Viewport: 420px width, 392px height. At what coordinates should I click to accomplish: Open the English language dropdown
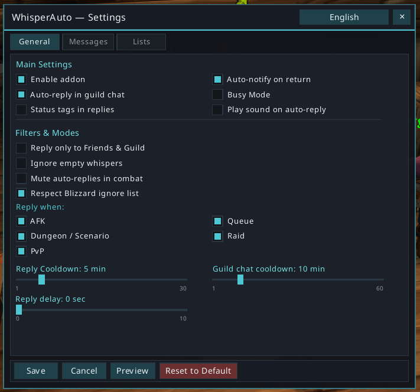tap(344, 17)
